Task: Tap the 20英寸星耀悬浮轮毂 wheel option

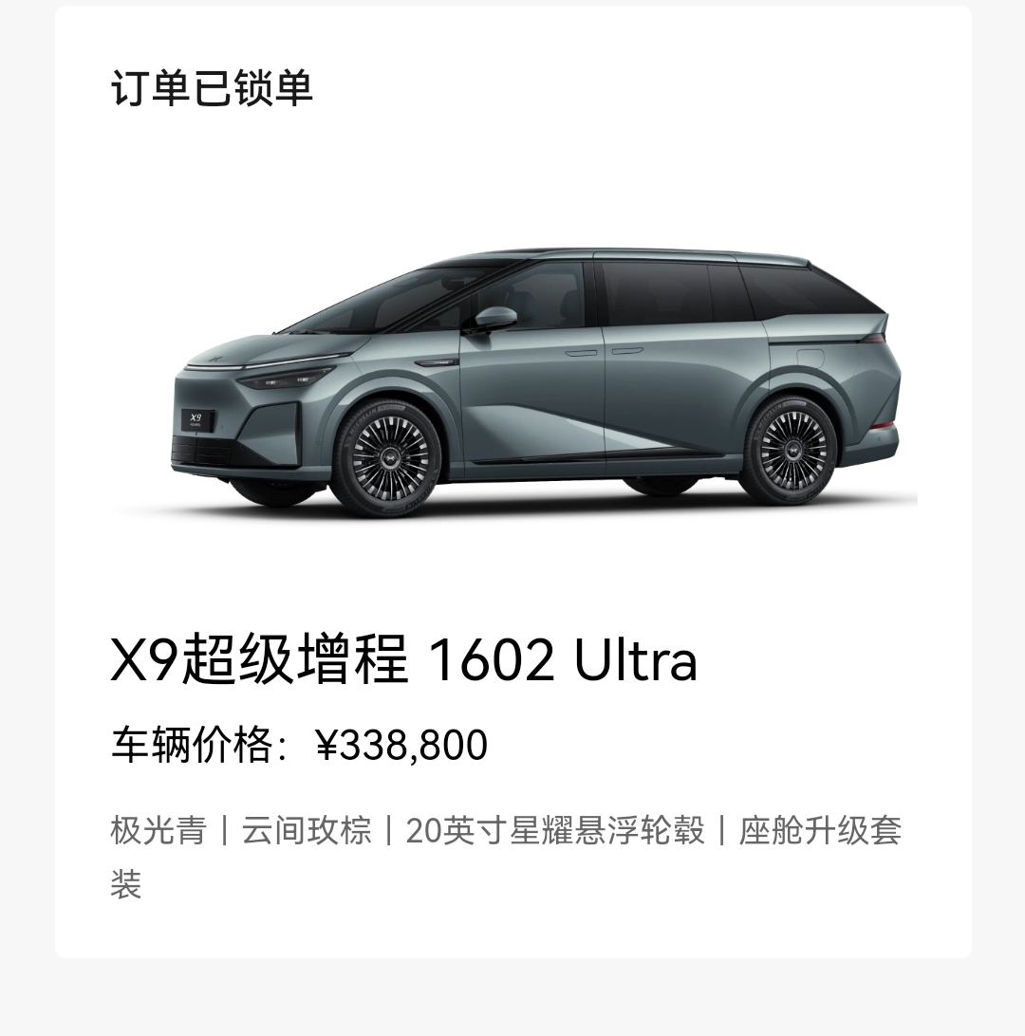Action: point(555,830)
